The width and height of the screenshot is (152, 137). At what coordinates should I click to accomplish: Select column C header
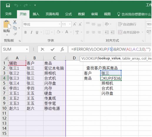coord(54,58)
